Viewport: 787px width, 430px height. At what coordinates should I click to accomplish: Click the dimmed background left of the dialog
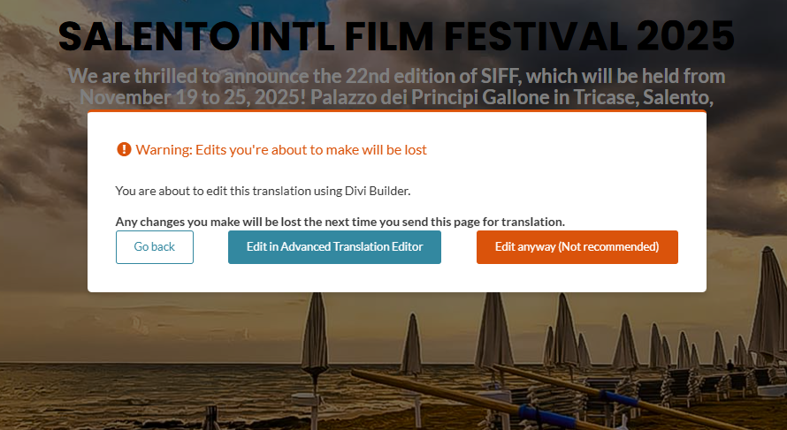[x=42, y=203]
